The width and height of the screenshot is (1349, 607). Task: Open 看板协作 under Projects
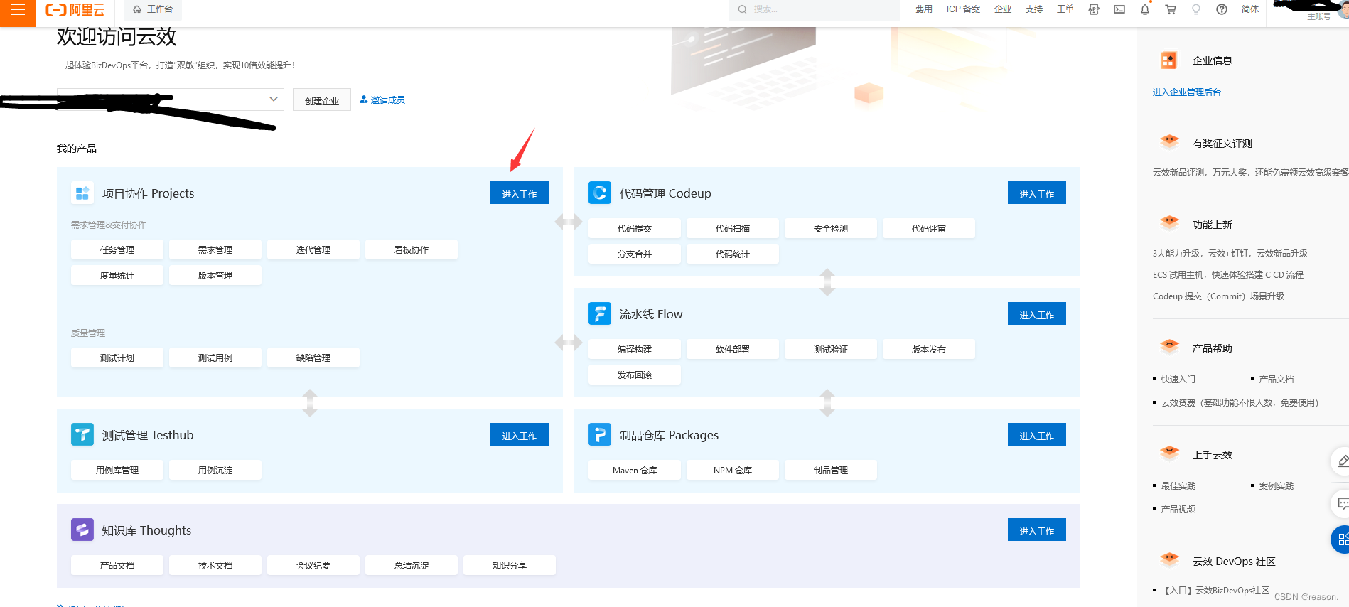click(412, 249)
